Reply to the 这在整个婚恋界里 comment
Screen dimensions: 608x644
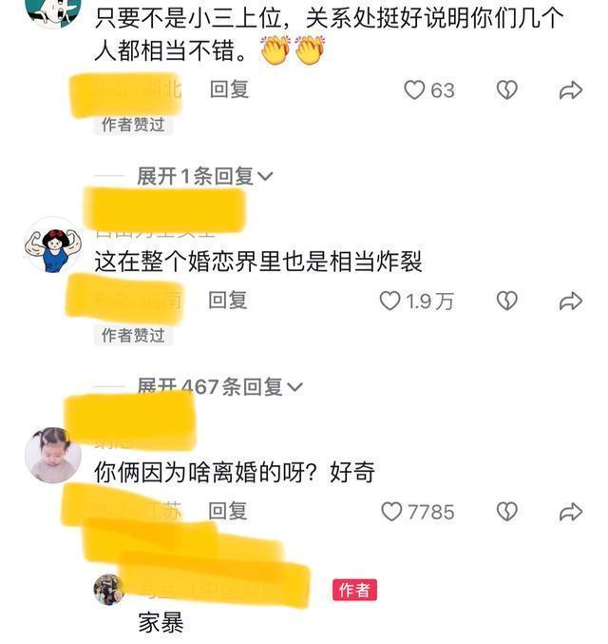[x=228, y=301]
